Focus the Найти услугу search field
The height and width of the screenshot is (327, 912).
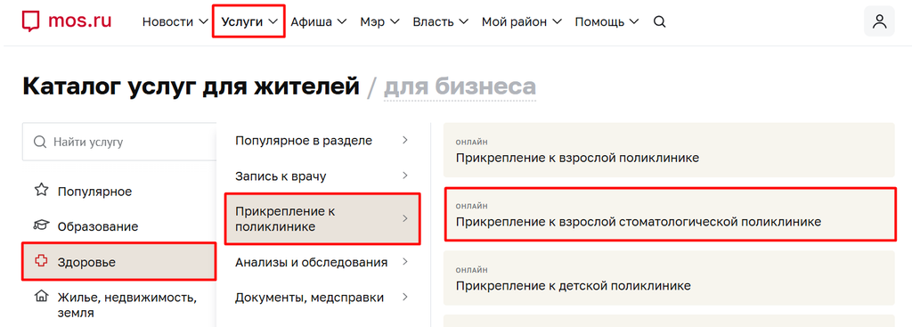pyautogui.click(x=120, y=142)
